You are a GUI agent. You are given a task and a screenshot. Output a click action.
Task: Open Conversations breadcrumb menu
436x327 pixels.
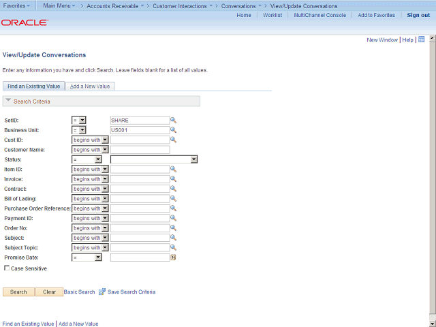tap(241, 6)
